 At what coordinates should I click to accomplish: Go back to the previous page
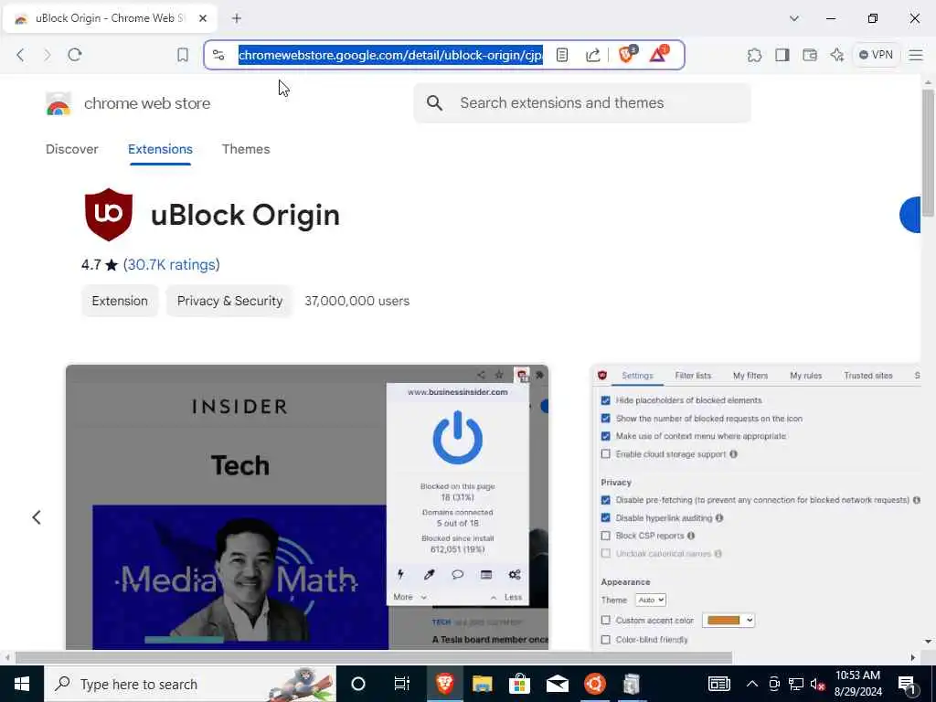(20, 55)
